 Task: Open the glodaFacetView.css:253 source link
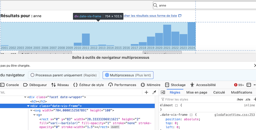pyautogui.click(x=234, y=114)
